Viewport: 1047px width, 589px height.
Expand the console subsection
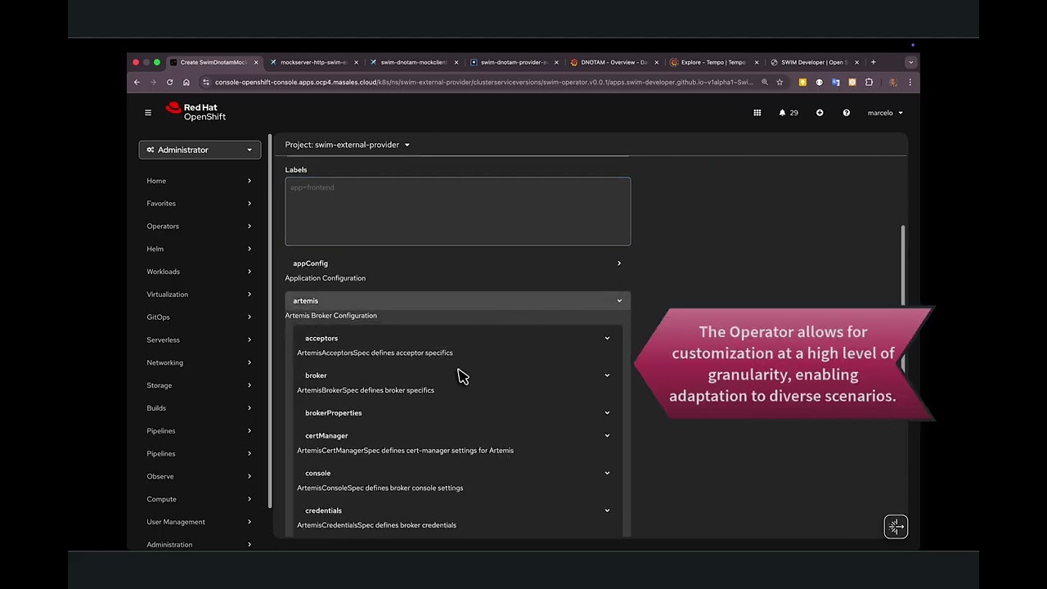[x=457, y=473]
